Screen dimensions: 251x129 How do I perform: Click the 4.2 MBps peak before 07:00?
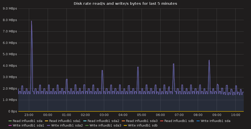tap(173, 64)
